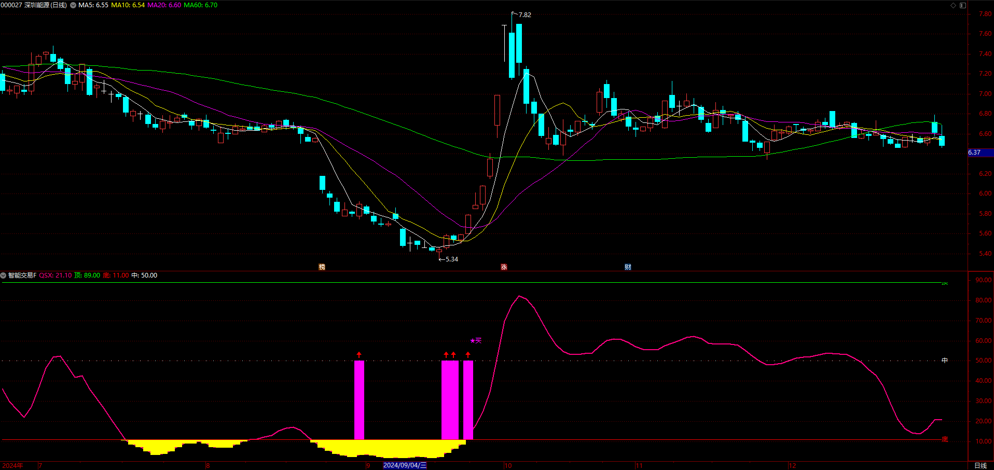This screenshot has height=470, width=994.
Task: Click the 榜 event marker icon
Action: click(x=322, y=267)
